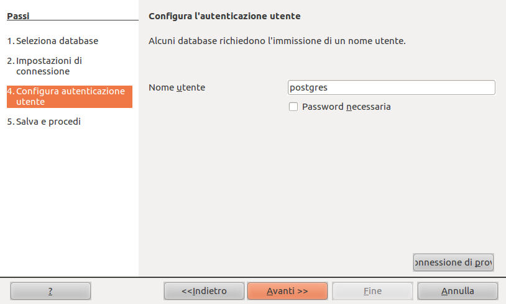
Task: Focus the Nome utente text field
Action: 392,87
